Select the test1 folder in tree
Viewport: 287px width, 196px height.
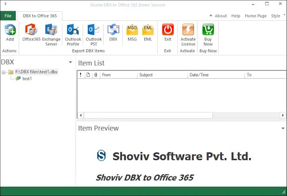(27, 79)
